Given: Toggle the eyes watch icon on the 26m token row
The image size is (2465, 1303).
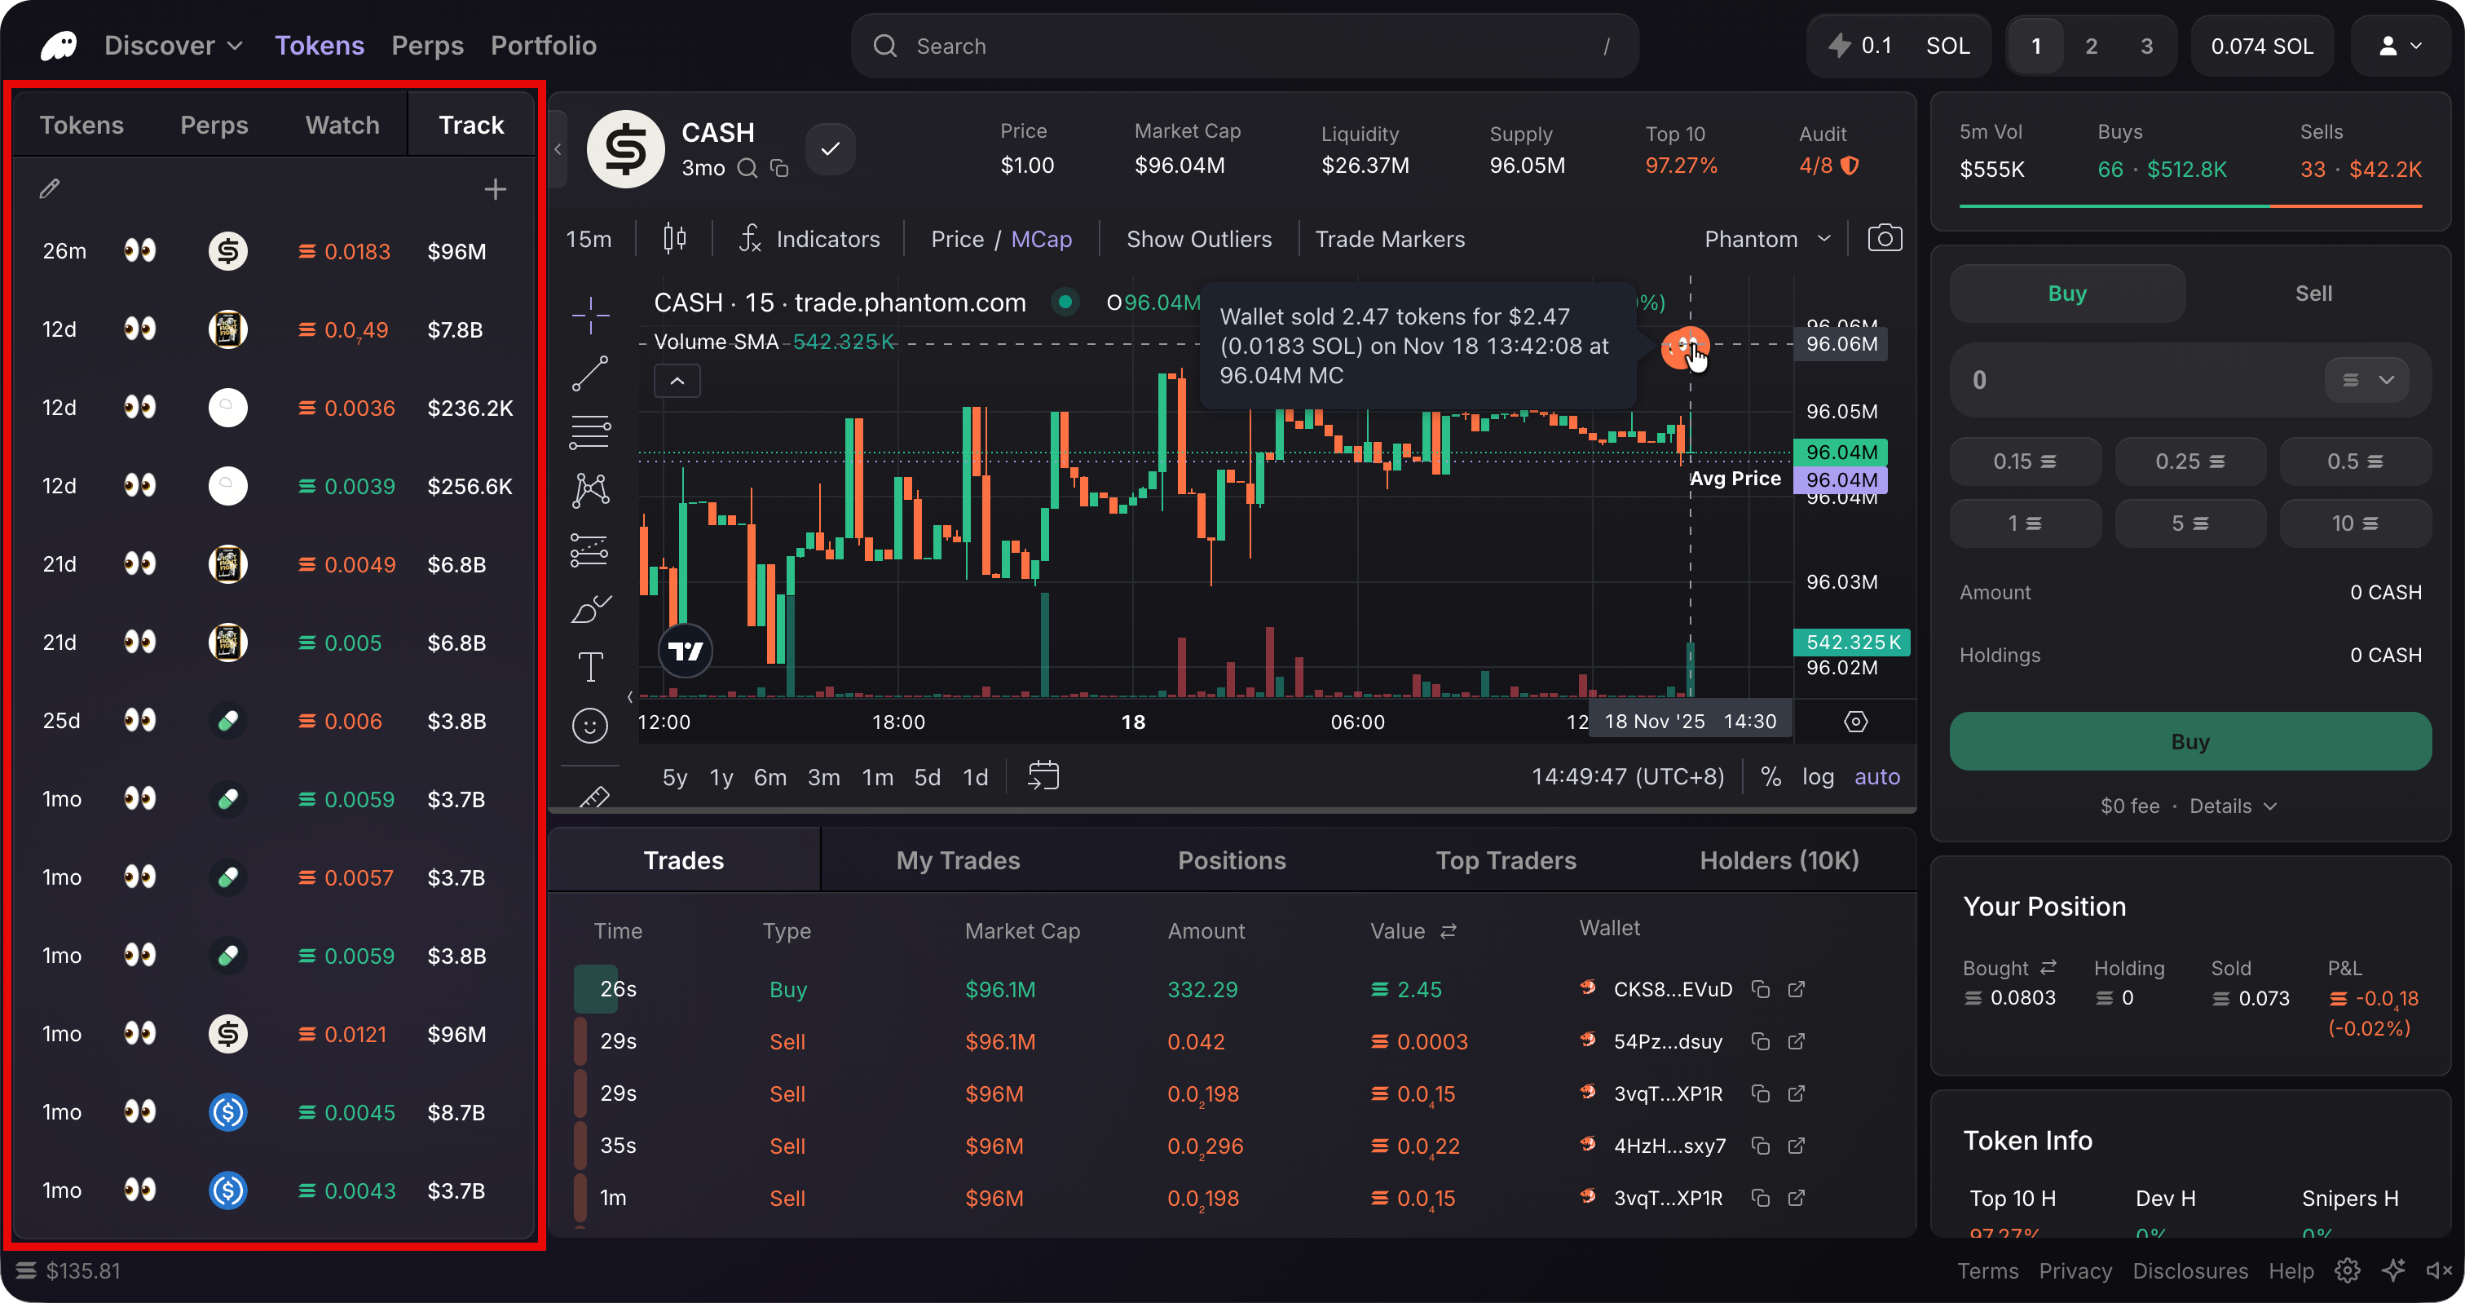Looking at the screenshot, I should point(139,251).
